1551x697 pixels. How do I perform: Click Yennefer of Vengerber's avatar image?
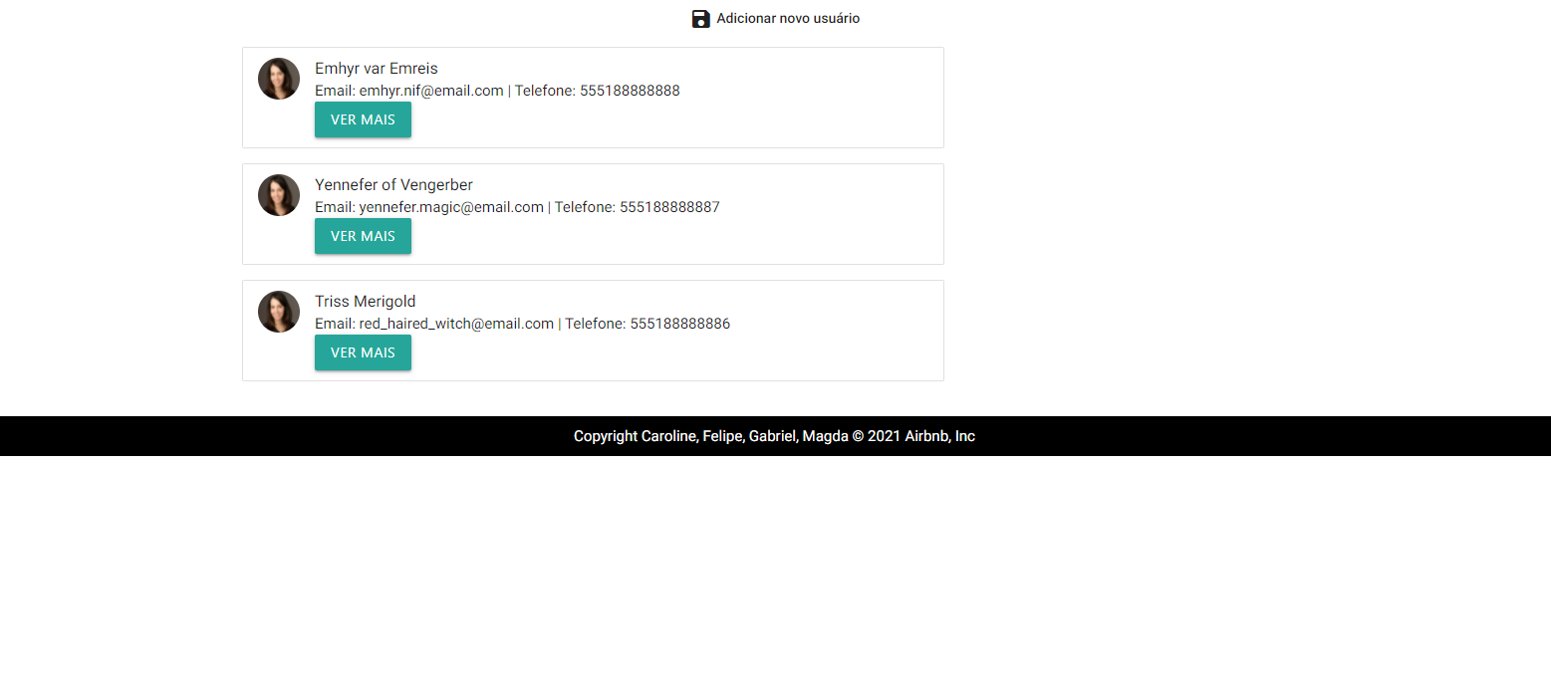(x=279, y=195)
